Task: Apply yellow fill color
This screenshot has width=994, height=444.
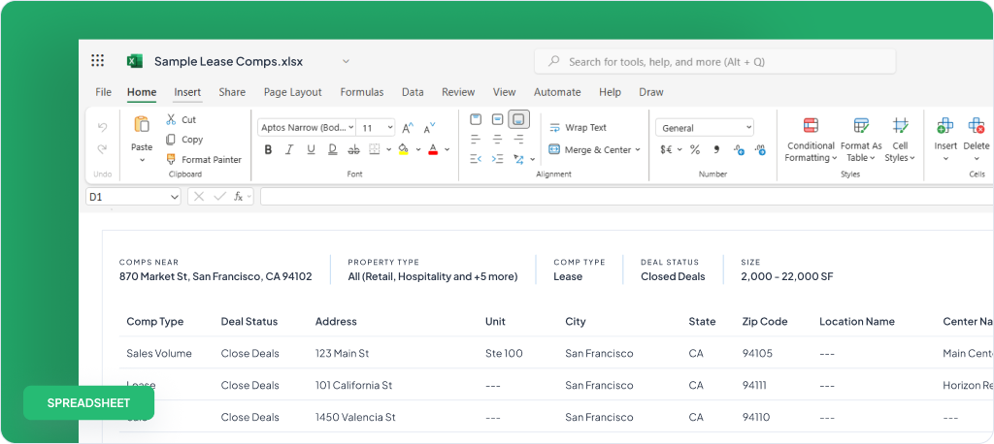Action: [x=403, y=149]
